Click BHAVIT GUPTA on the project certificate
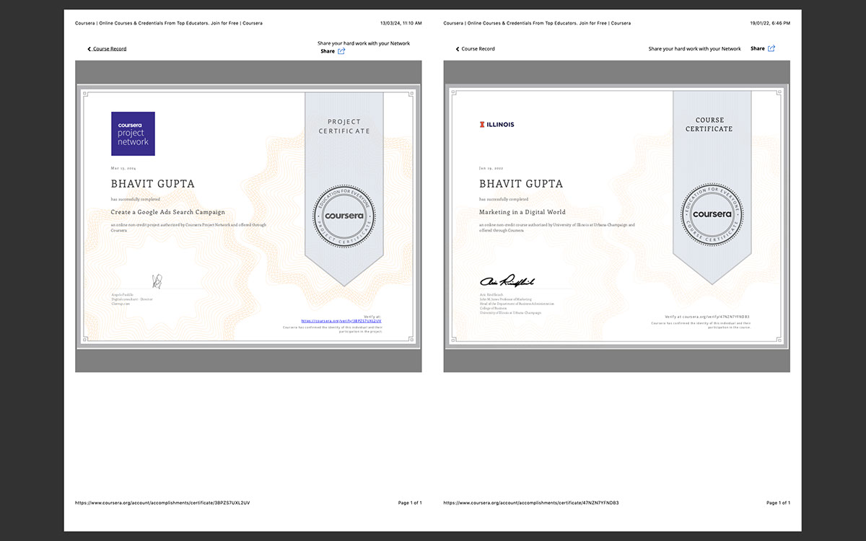The width and height of the screenshot is (866, 541). click(153, 183)
